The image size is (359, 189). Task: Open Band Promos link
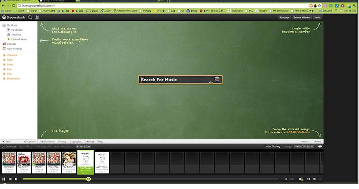coord(47,142)
